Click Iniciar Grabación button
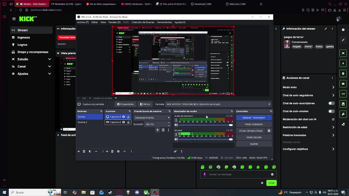The height and width of the screenshot is (196, 349). point(254,124)
